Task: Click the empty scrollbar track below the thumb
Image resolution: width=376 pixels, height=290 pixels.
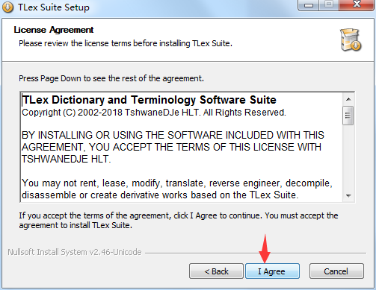Action: point(348,157)
